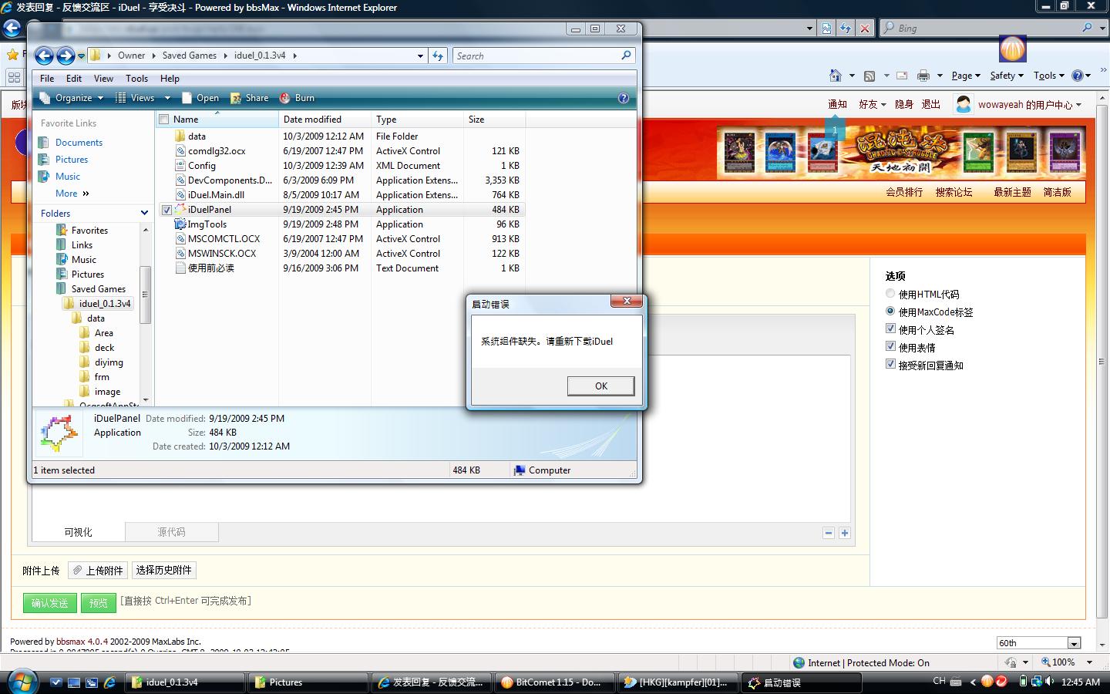Uncheck the iDuelPanel file checkbox
This screenshot has width=1110, height=694.
166,210
